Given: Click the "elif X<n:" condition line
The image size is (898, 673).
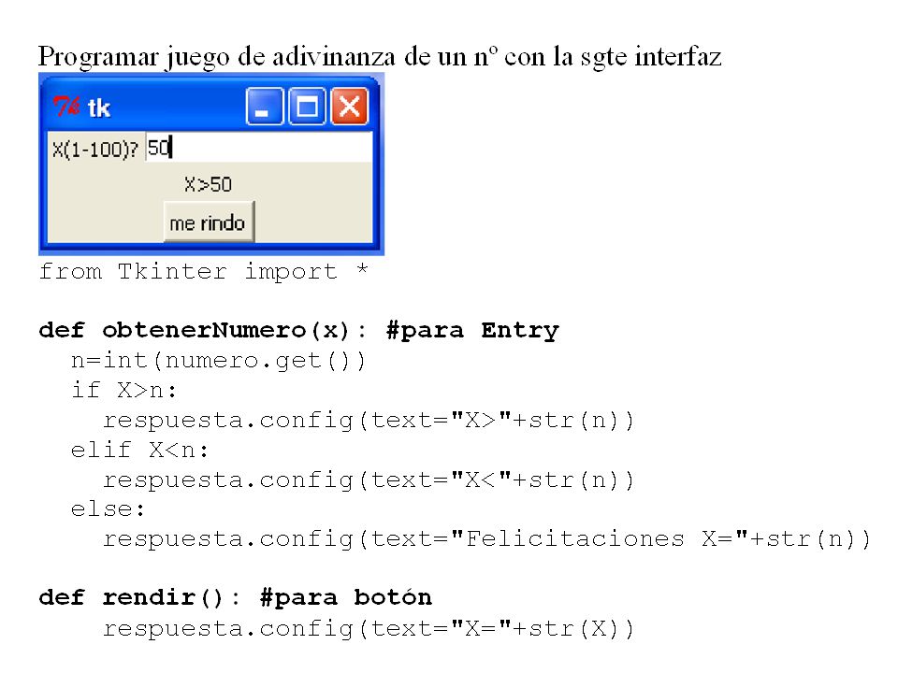Looking at the screenshot, I should tap(139, 450).
